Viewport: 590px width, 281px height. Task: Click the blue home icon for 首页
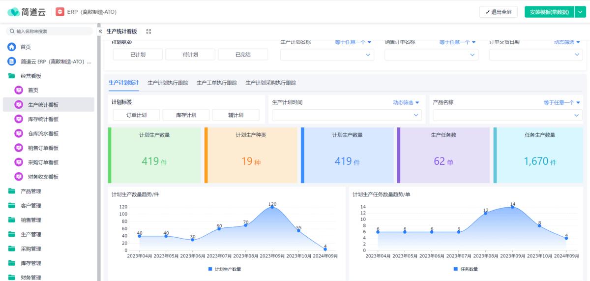click(12, 47)
